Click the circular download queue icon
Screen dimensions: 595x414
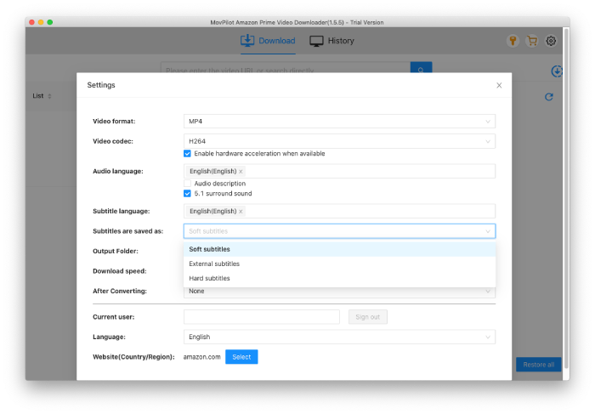[557, 71]
